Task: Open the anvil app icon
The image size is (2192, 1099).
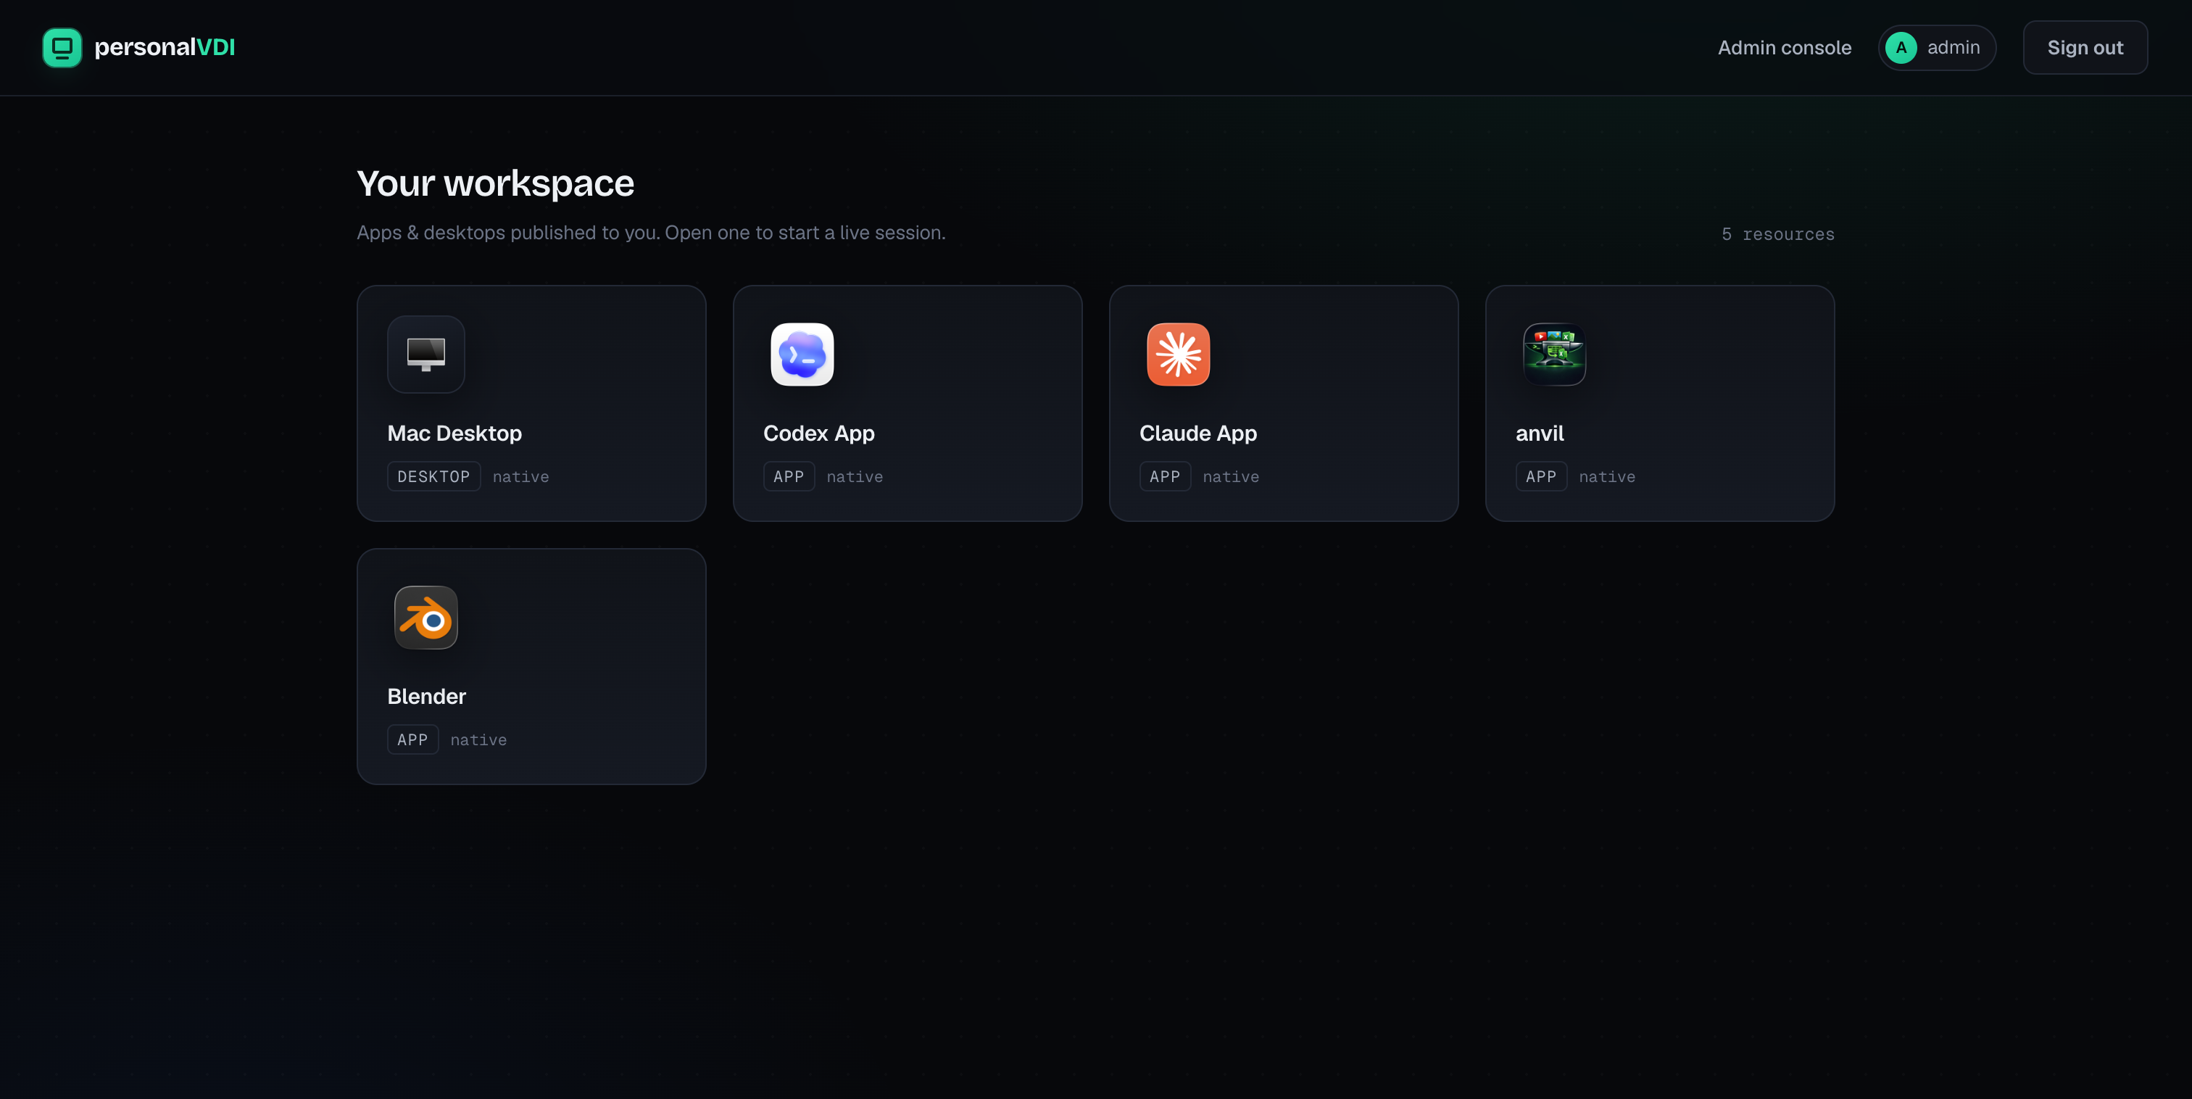Action: pos(1554,354)
